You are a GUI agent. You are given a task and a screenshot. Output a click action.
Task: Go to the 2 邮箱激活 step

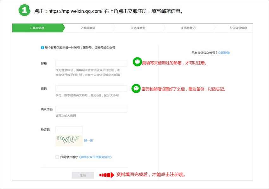pos(88,28)
